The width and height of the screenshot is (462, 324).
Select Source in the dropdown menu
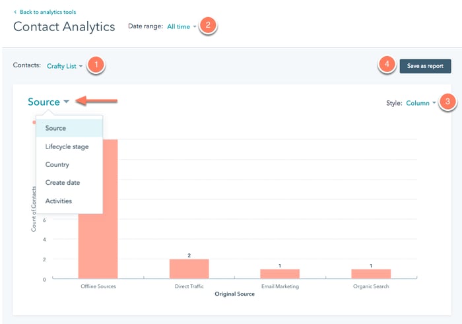coord(69,128)
